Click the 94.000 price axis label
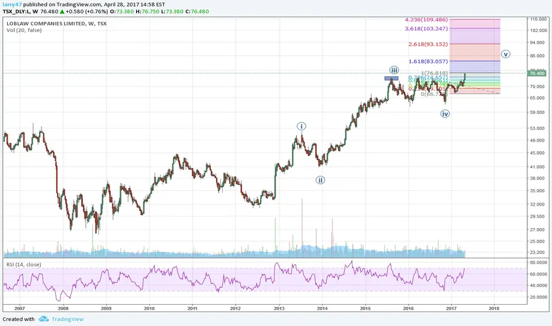The width and height of the screenshot is (552, 326). 537,43
